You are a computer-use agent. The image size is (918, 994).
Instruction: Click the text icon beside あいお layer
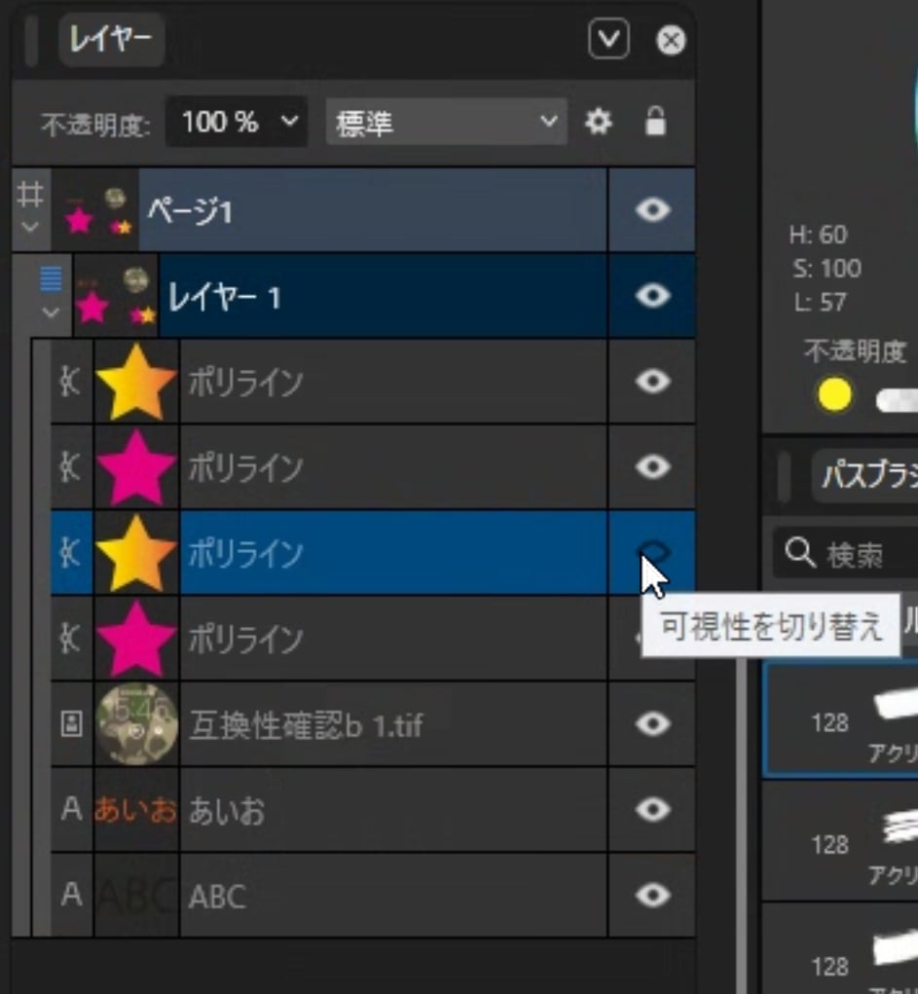pos(71,810)
